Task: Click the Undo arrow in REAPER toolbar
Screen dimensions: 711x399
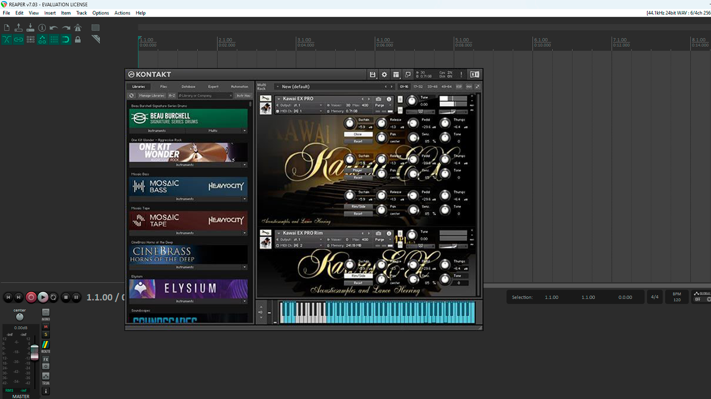Action: point(54,28)
